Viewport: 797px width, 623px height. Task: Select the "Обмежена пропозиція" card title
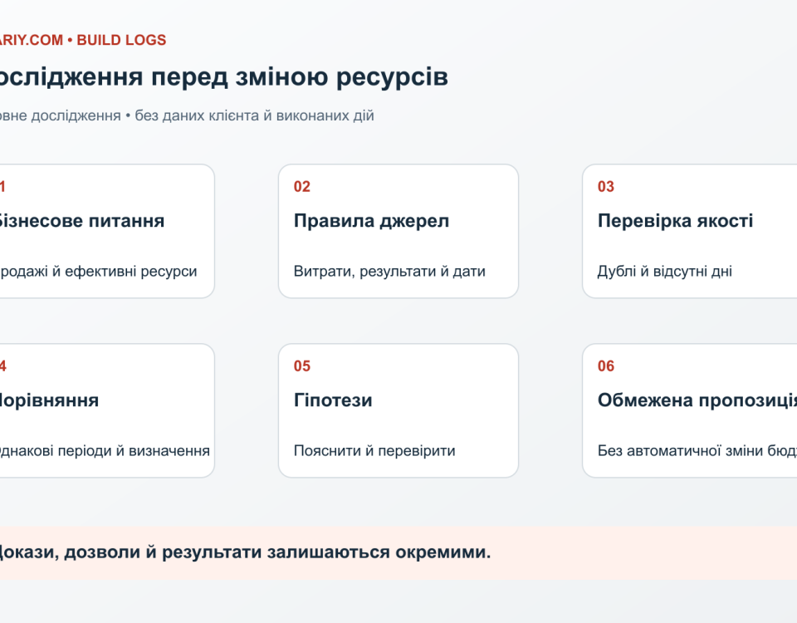click(x=697, y=400)
